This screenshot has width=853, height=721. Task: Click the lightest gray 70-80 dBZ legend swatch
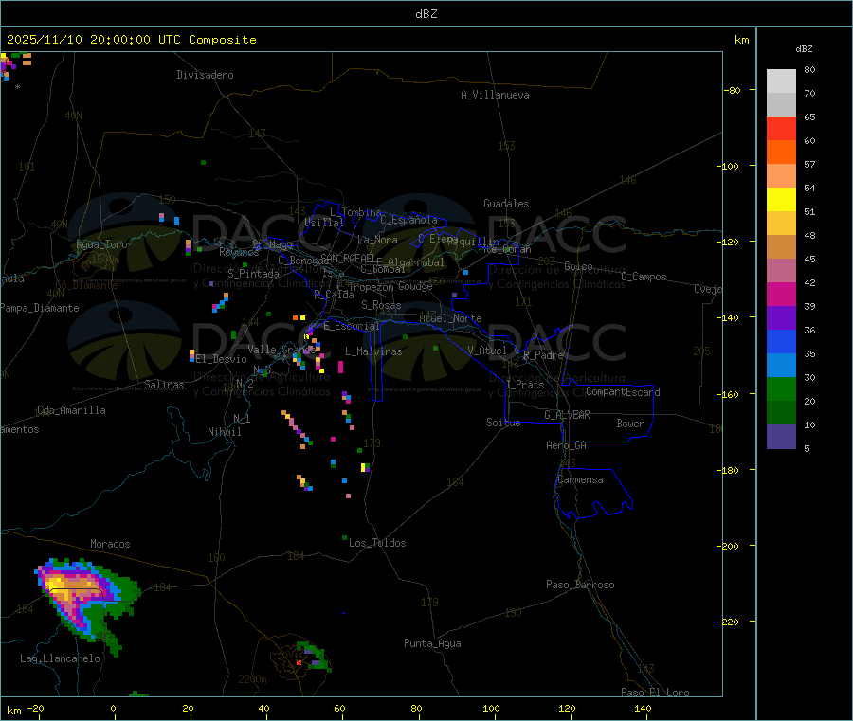pos(781,81)
